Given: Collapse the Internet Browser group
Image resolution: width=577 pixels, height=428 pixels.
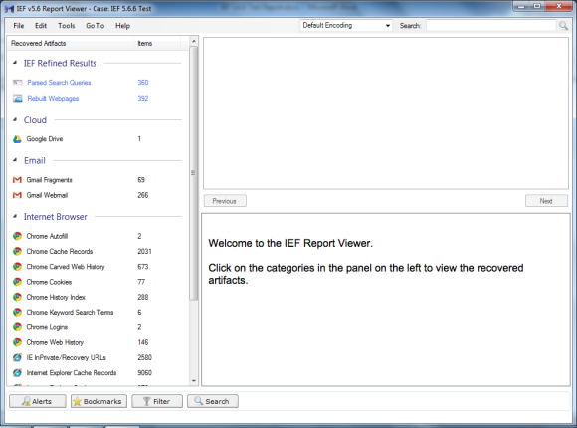Looking at the screenshot, I should point(15,216).
